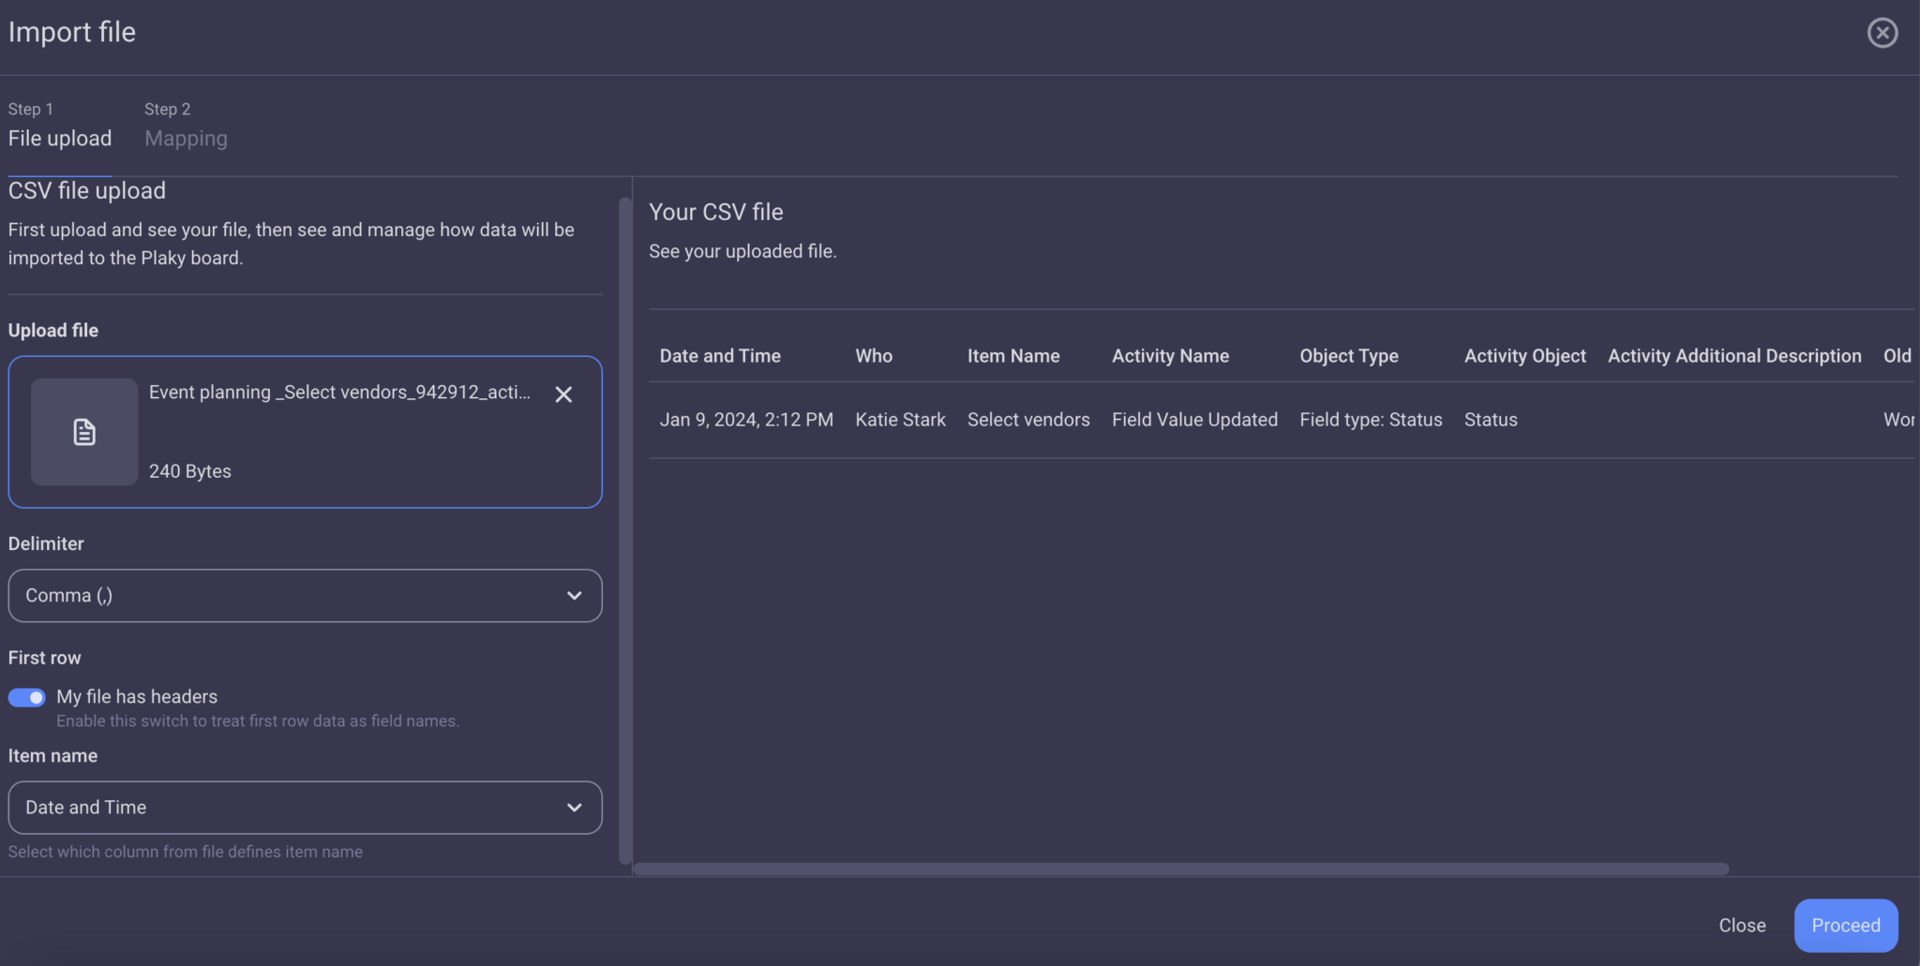Click the 'Activity Name' column header

[1170, 355]
